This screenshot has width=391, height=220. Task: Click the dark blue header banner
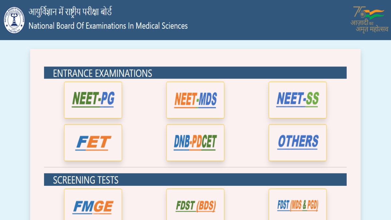coord(228,18)
